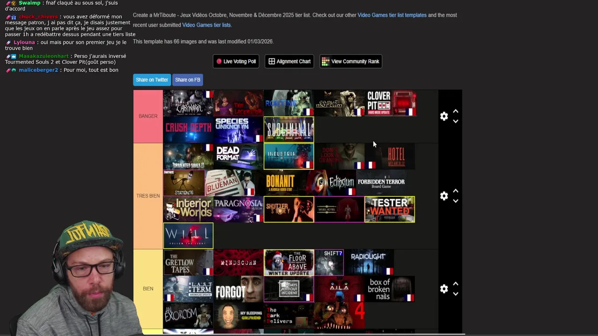
Task: Click the Blueman game thumbnail
Action: click(230, 183)
